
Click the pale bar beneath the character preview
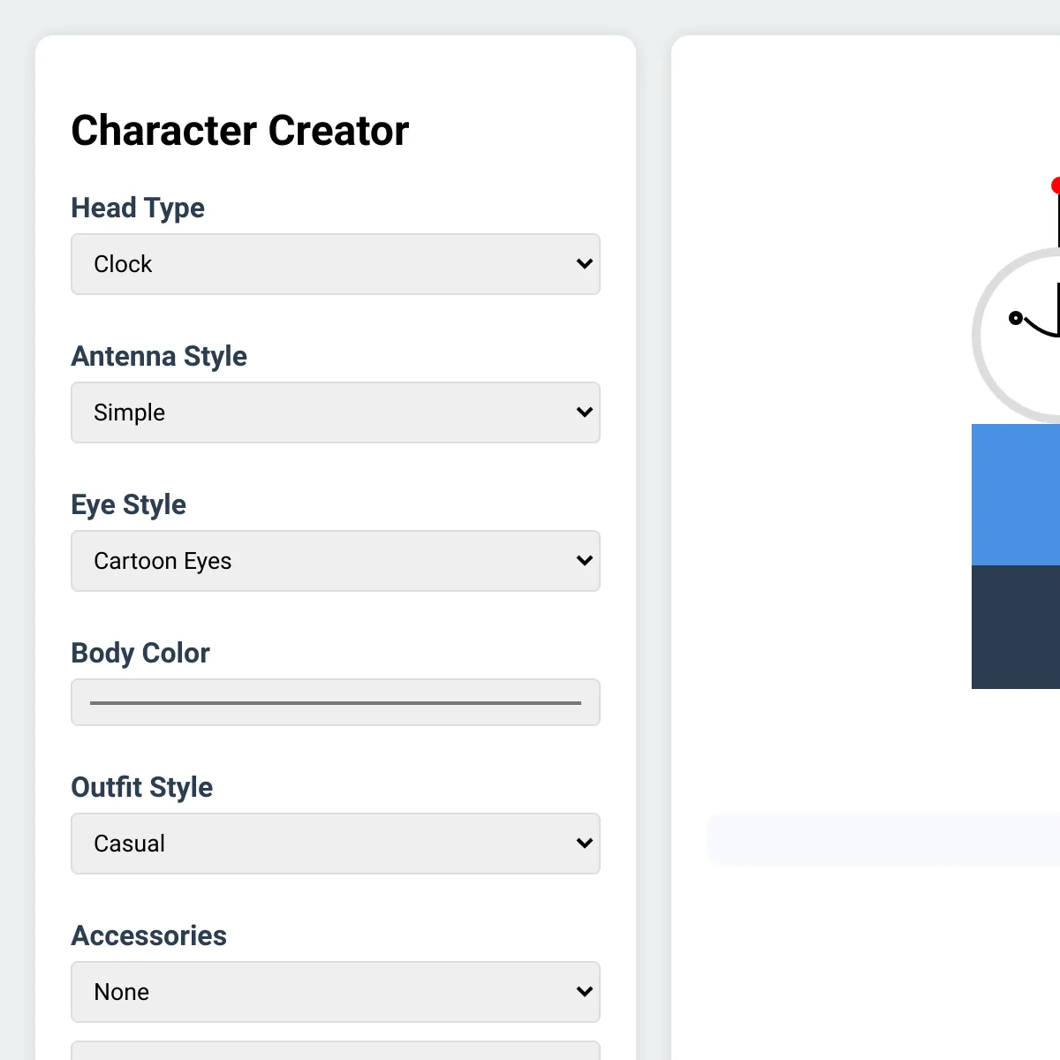coord(883,839)
